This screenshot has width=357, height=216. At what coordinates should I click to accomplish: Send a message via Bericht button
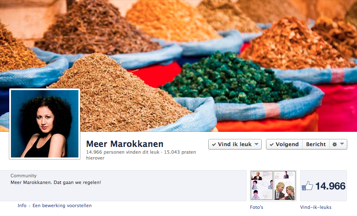tap(316, 144)
